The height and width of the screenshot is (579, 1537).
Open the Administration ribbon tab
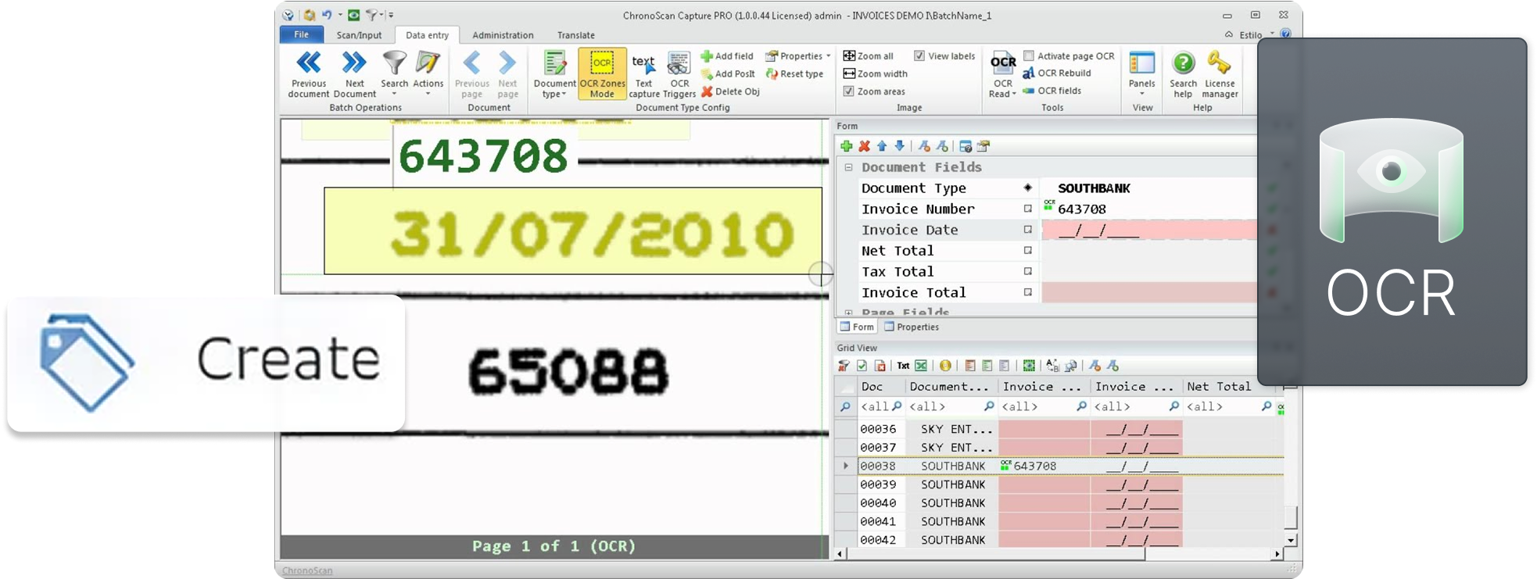(x=503, y=35)
